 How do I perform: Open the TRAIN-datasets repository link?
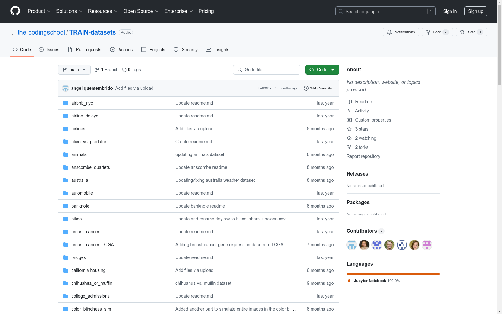click(93, 32)
